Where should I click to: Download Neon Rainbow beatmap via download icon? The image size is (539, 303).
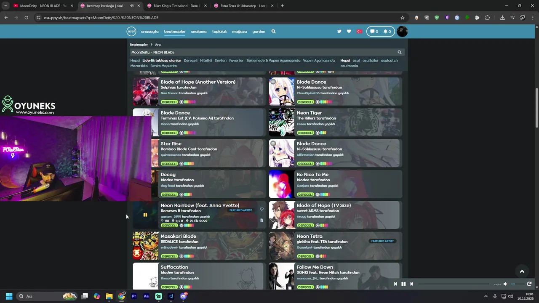(261, 221)
